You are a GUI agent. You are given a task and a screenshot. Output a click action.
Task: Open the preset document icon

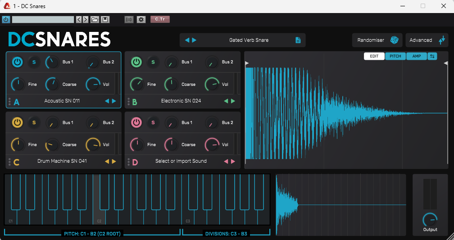(x=298, y=40)
